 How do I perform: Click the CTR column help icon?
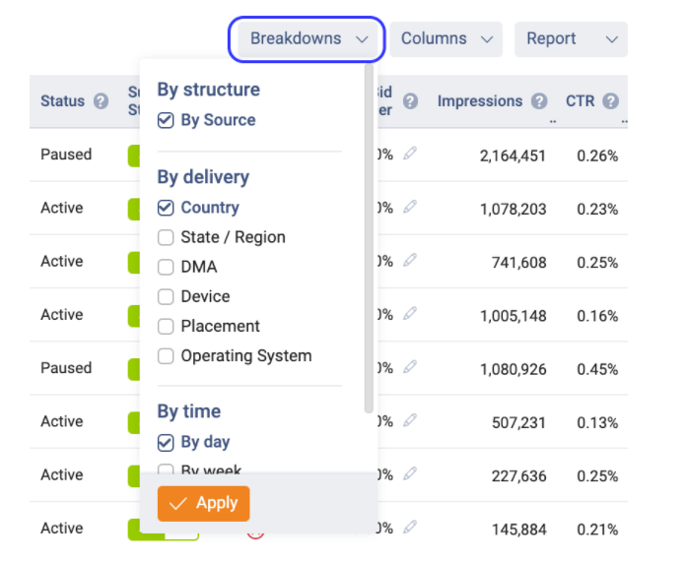(x=610, y=101)
